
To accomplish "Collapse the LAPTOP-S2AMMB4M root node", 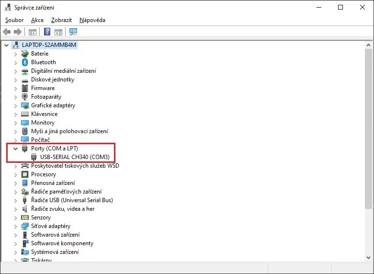I will coord(7,45).
